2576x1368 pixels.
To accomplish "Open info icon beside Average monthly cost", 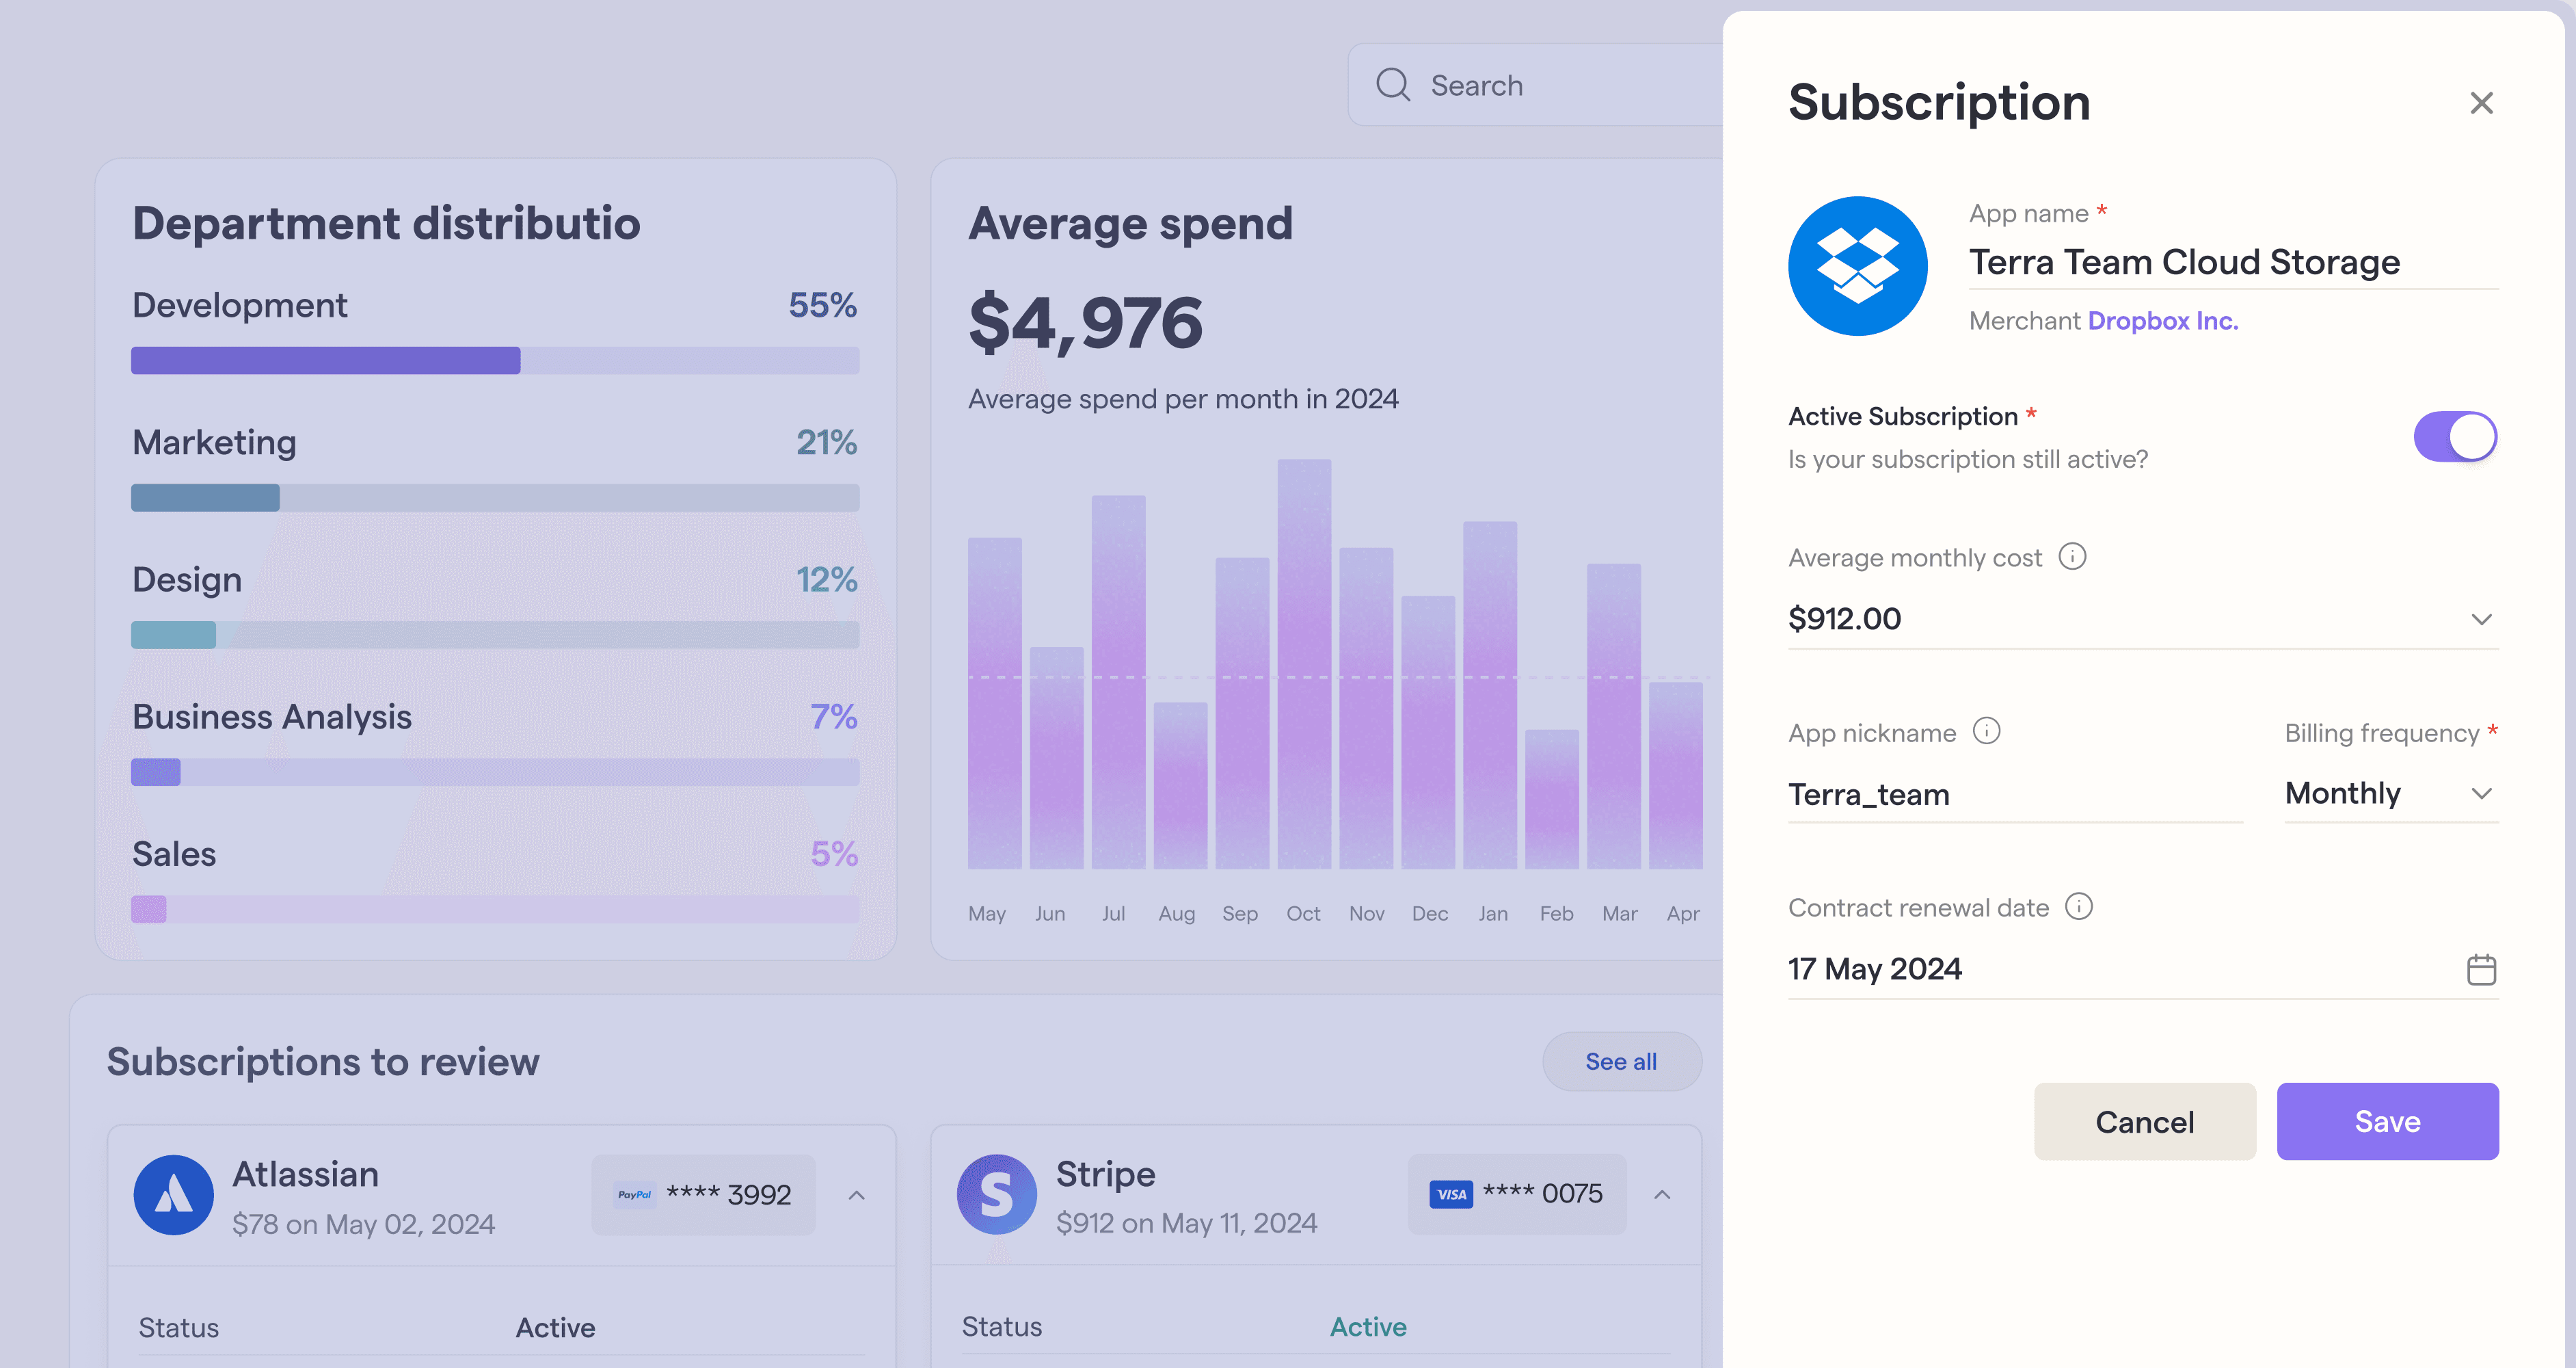I will coord(2072,556).
